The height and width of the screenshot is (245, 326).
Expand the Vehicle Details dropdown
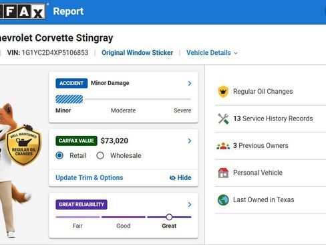(x=212, y=53)
